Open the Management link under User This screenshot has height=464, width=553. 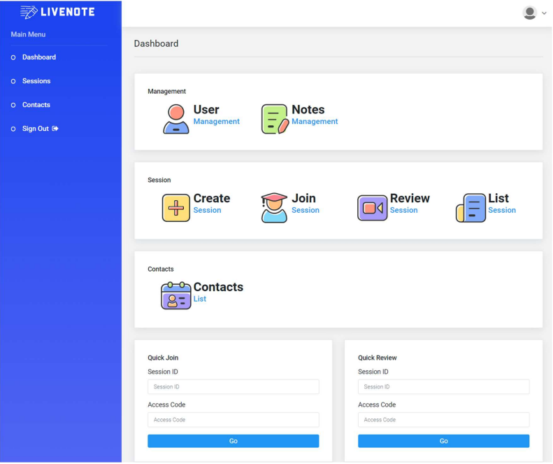(x=216, y=122)
